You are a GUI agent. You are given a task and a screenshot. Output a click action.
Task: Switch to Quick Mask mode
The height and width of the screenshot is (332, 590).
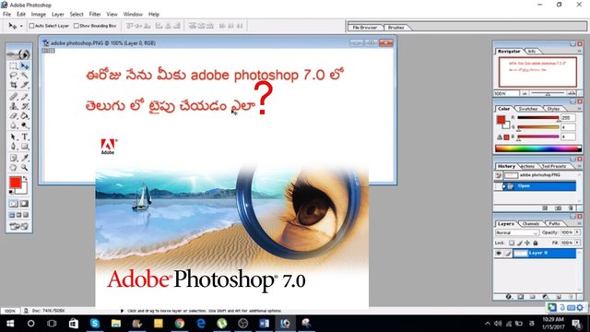tap(25, 204)
